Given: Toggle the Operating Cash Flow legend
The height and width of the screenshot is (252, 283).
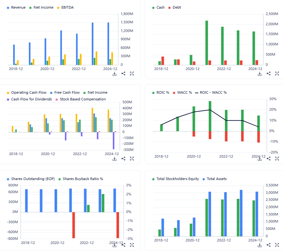Looking at the screenshot, I should coord(27,93).
